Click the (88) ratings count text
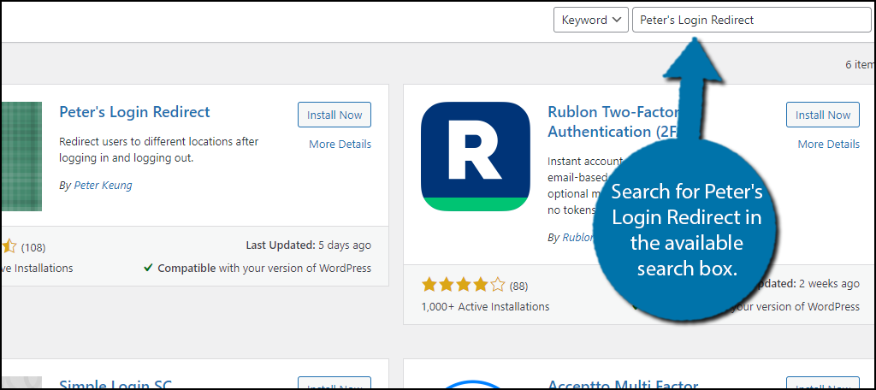Image resolution: width=876 pixels, height=390 pixels. click(x=518, y=286)
